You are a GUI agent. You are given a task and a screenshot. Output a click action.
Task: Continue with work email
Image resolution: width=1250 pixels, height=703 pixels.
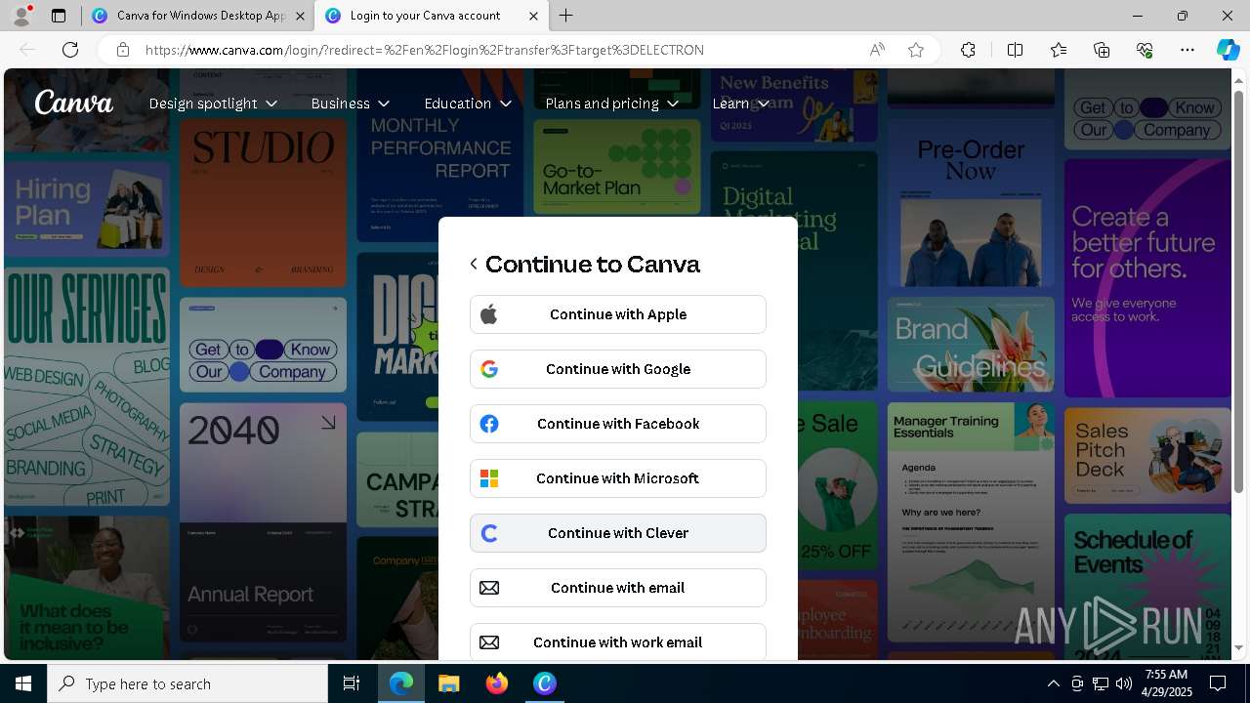point(618,641)
